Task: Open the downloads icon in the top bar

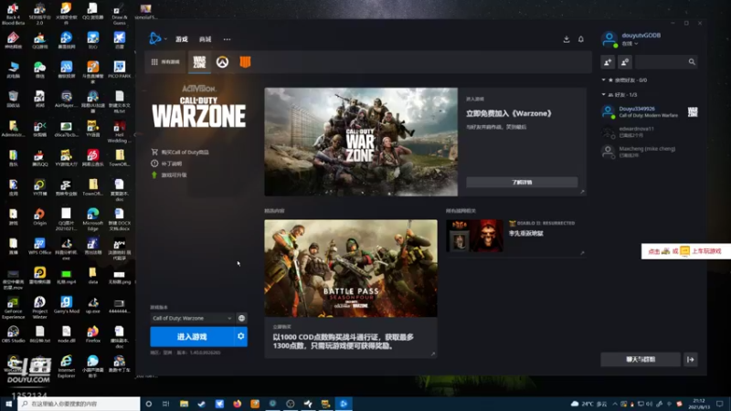Action: tap(567, 39)
